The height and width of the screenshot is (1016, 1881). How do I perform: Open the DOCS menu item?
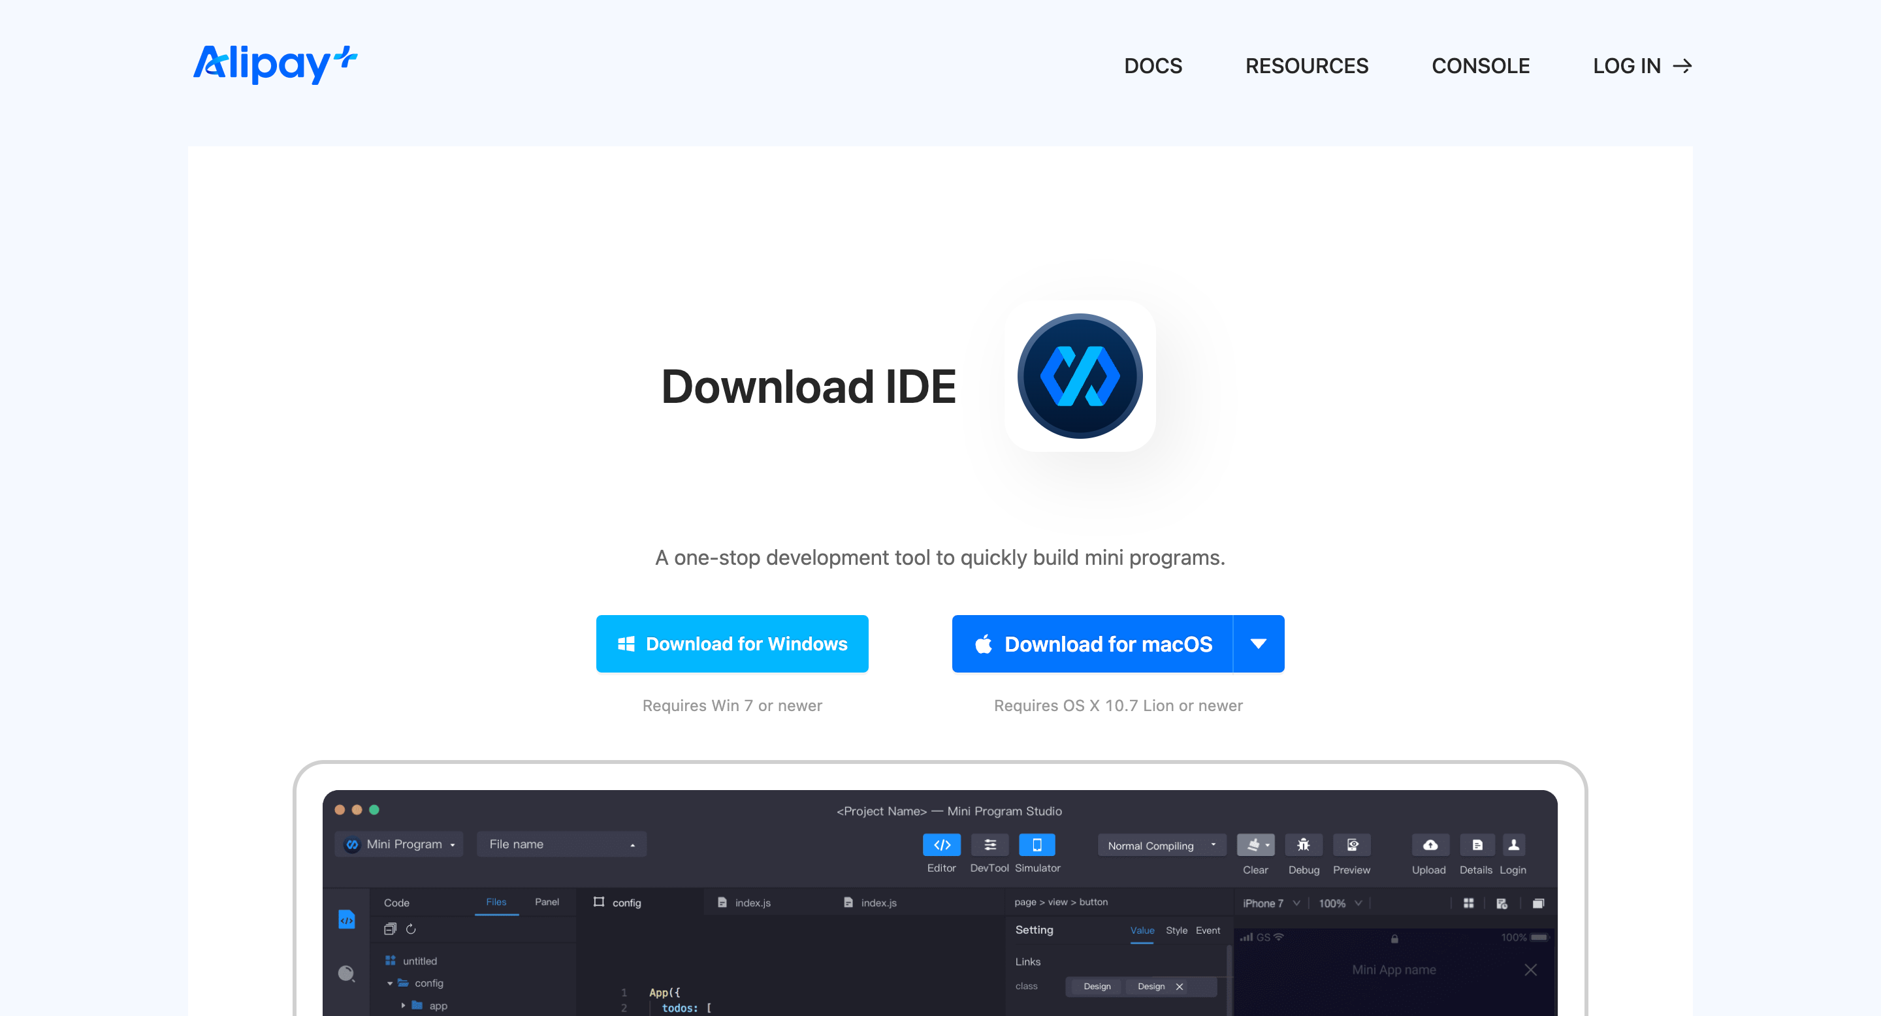1152,66
